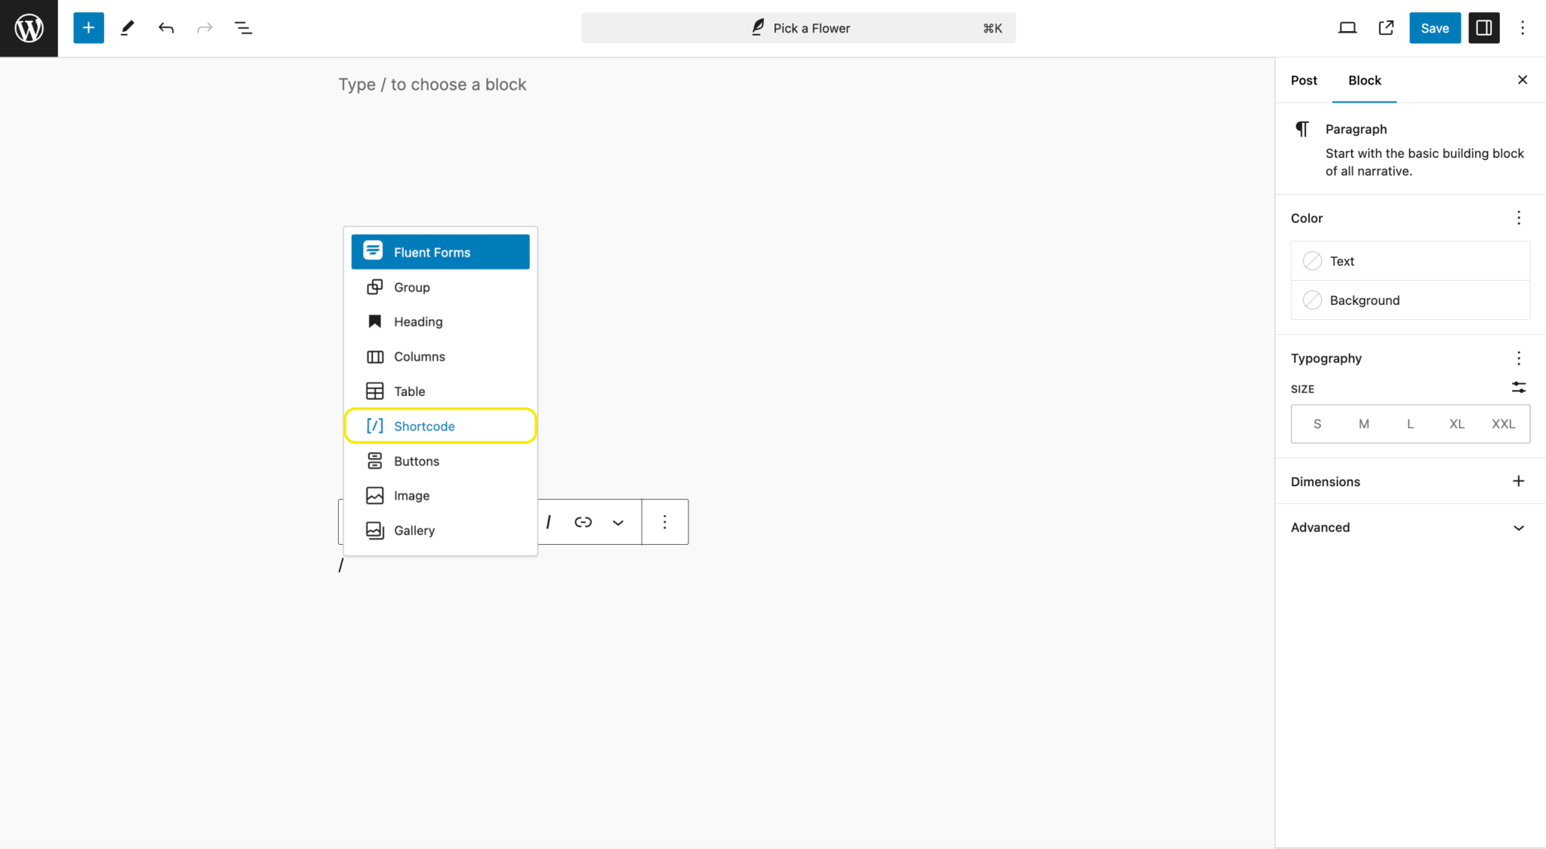Screen dimensions: 1546x849
Task: Open the Color options menu
Action: coord(1518,217)
